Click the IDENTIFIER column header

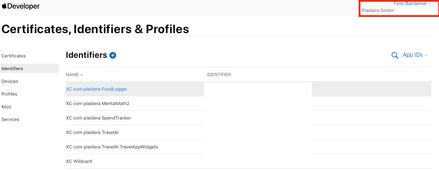[x=219, y=75]
